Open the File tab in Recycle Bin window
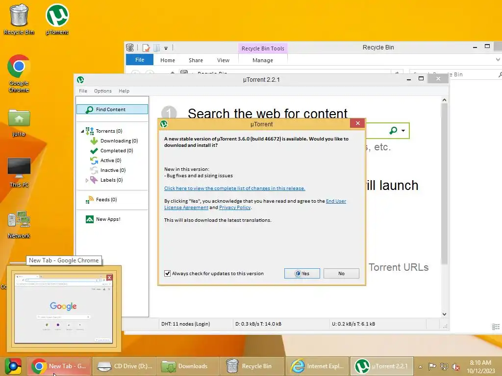Screen dimensions: 502x376 (x=140, y=60)
